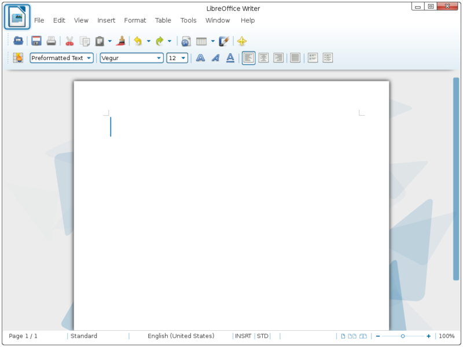The height and width of the screenshot is (347, 463).
Task: Click the Navigator star icon
Action: tap(242, 41)
